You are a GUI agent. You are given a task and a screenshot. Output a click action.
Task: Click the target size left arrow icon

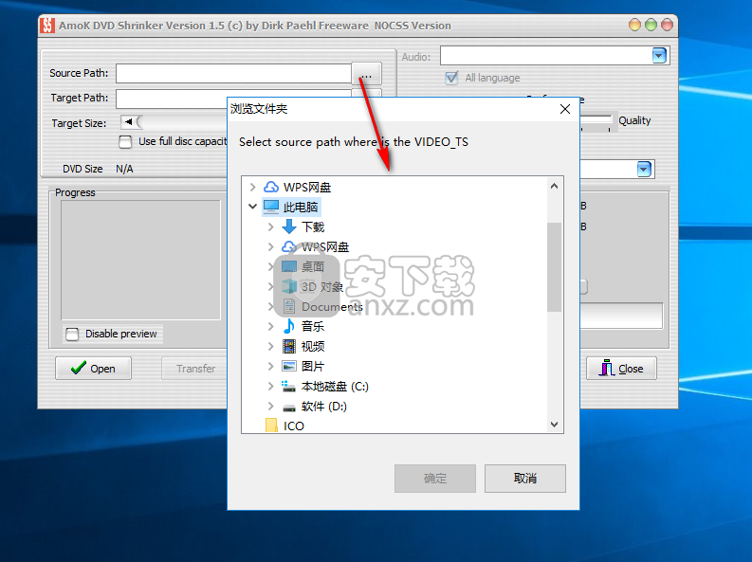coord(128,122)
